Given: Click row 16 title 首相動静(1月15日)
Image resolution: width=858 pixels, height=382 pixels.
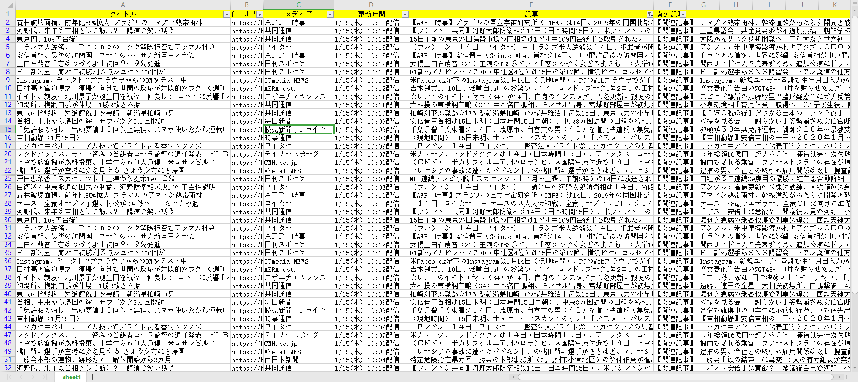Looking at the screenshot, I should pyautogui.click(x=123, y=138).
